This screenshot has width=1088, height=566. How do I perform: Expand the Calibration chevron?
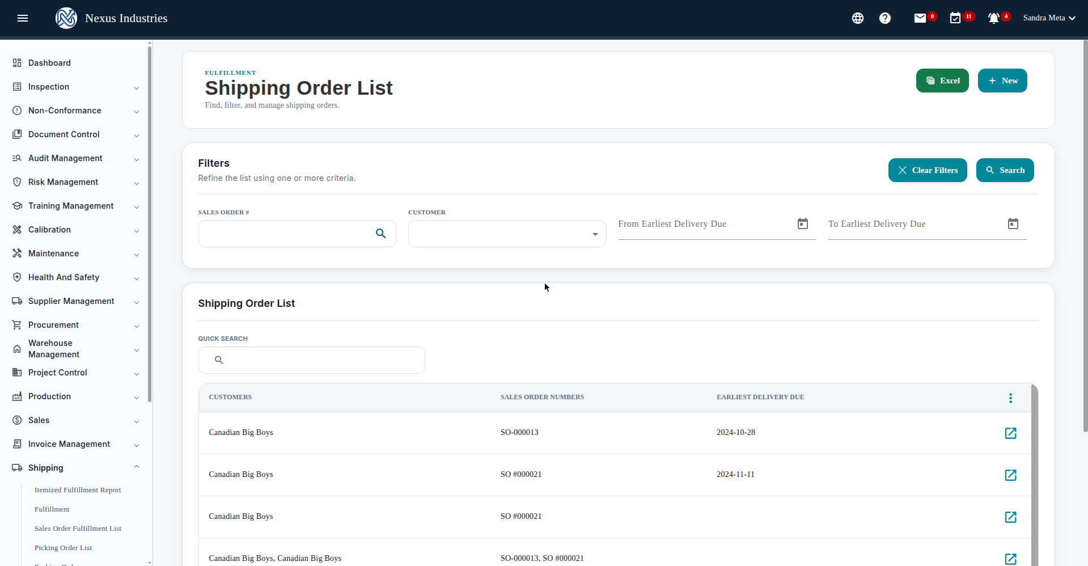(137, 231)
